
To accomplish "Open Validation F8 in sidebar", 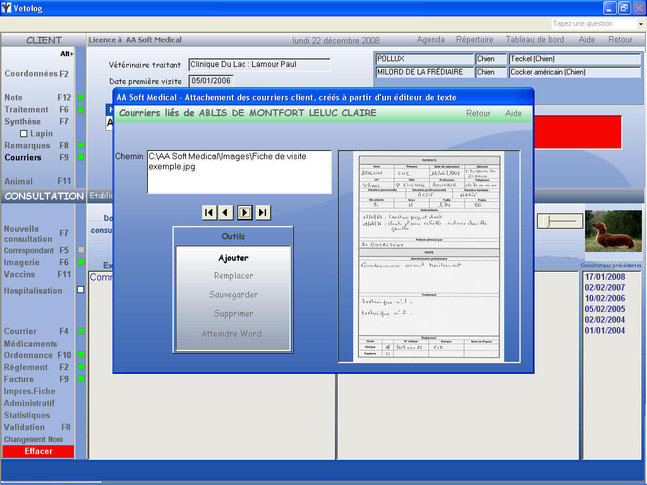I will [37, 428].
